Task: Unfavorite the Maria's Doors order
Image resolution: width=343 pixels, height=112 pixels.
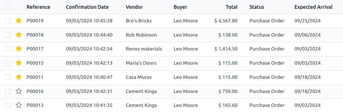Action: [x=19, y=63]
